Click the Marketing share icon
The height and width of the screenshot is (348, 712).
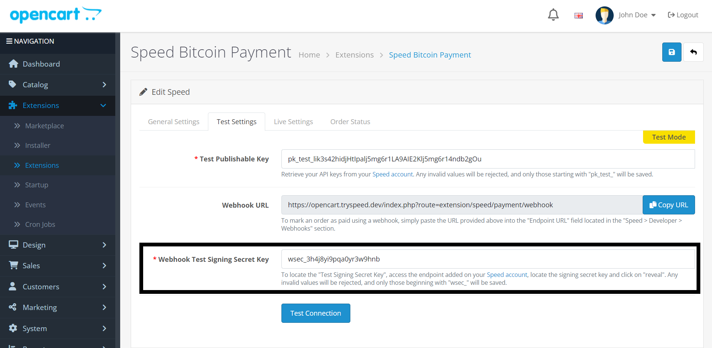[x=12, y=307]
